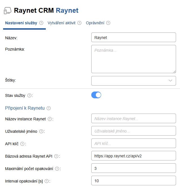The height and width of the screenshot is (189, 180).
Task: Open help icon next to Vytváření aktivit tab
Action: tap(79, 23)
